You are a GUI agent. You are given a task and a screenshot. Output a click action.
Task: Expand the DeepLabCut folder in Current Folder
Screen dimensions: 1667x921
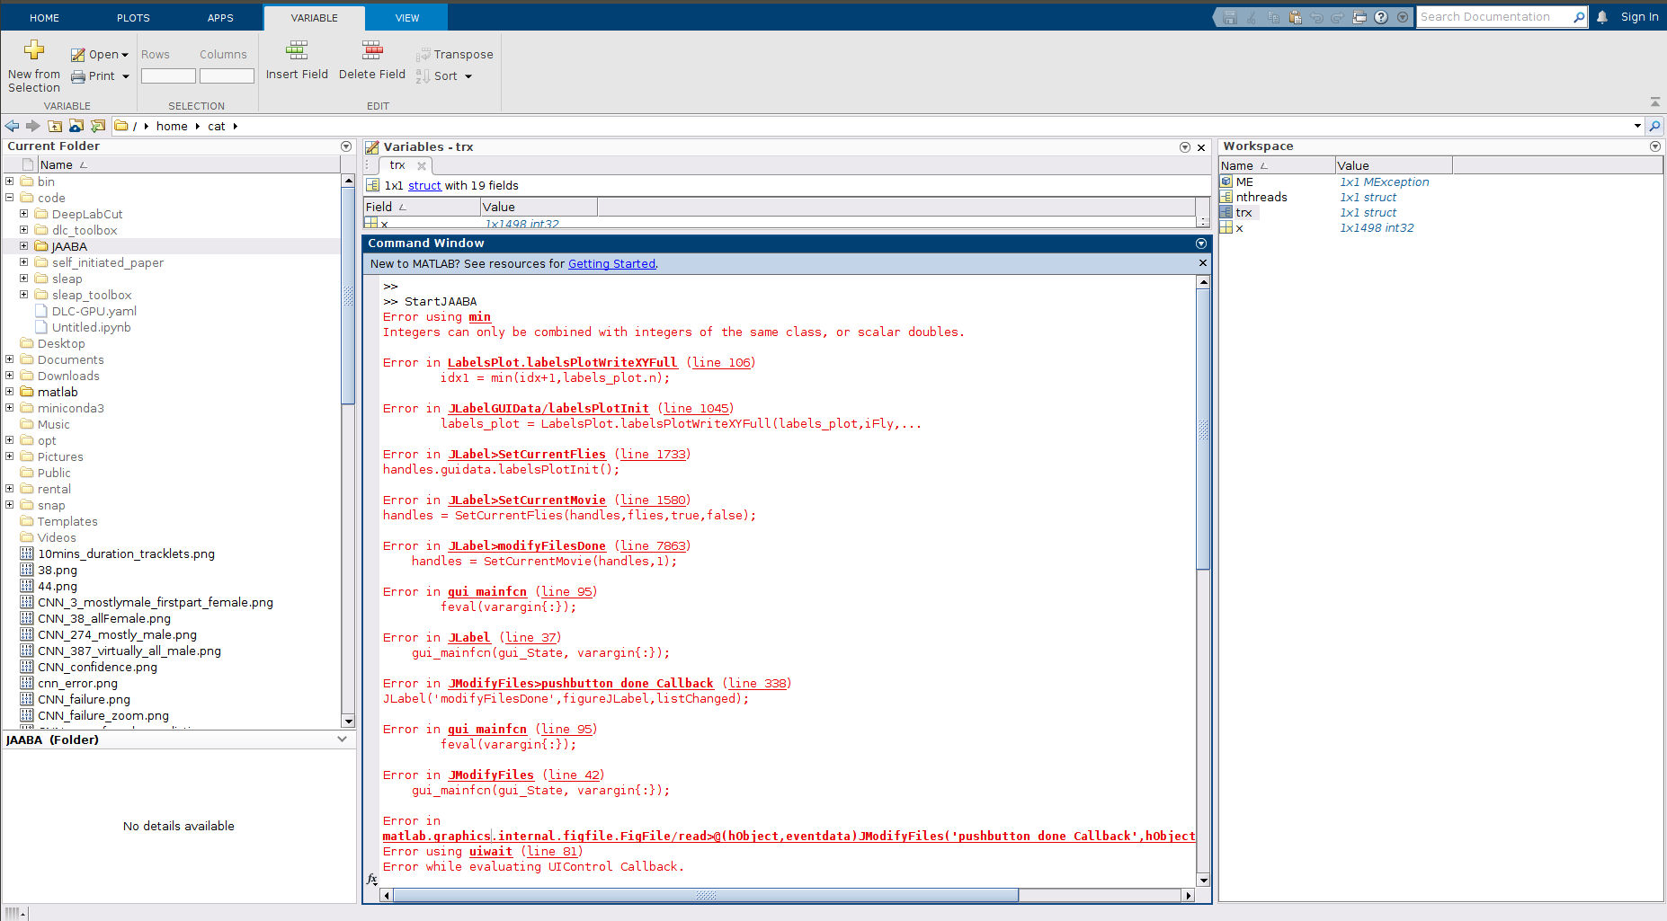(24, 214)
